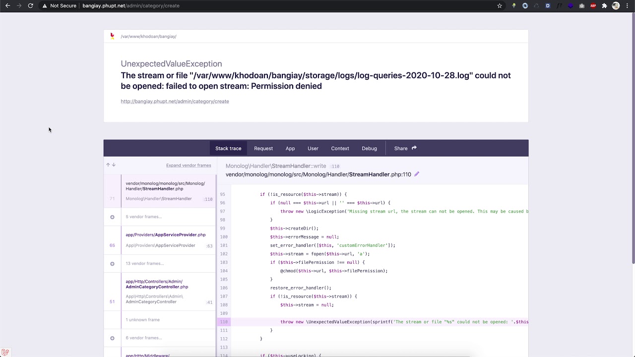
Task: Click highlighted line number 110 in code gutter
Action: pos(224,322)
